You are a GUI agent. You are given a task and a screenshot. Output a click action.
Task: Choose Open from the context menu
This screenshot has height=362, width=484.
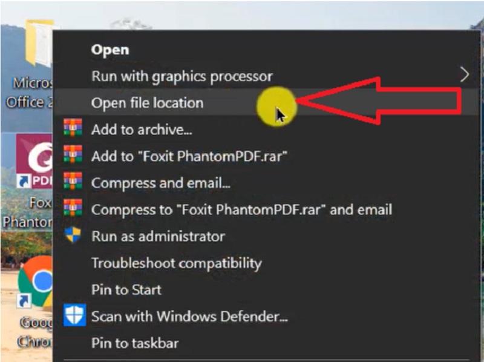click(x=110, y=50)
